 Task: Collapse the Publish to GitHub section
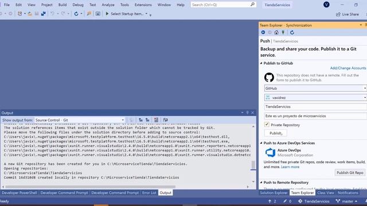tap(261, 64)
